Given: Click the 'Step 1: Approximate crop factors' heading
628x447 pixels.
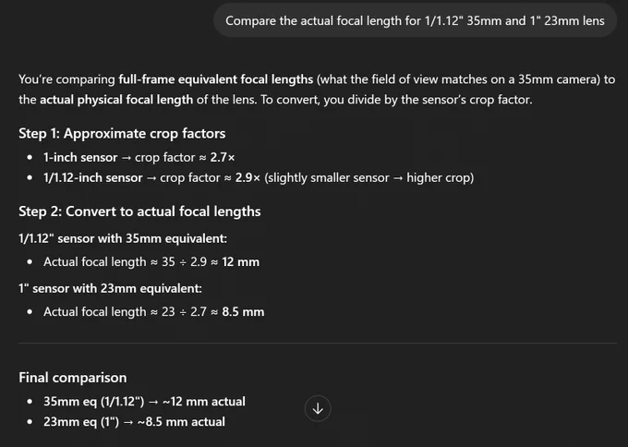Looking at the screenshot, I should [122, 133].
